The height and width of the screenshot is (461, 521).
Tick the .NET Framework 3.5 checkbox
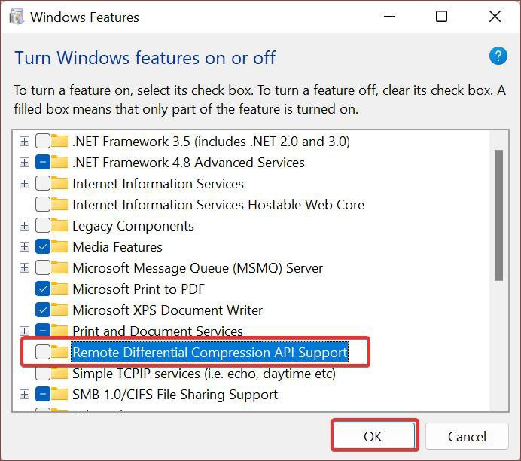click(43, 142)
